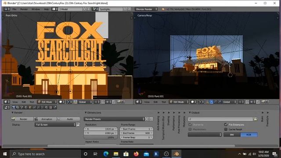Click the Blender logo icon in info header
The width and height of the screenshot is (281, 158).
pyautogui.click(x=163, y=9)
